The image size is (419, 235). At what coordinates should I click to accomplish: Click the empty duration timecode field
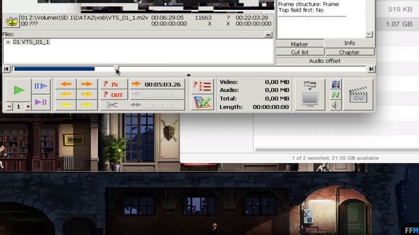[163, 105]
